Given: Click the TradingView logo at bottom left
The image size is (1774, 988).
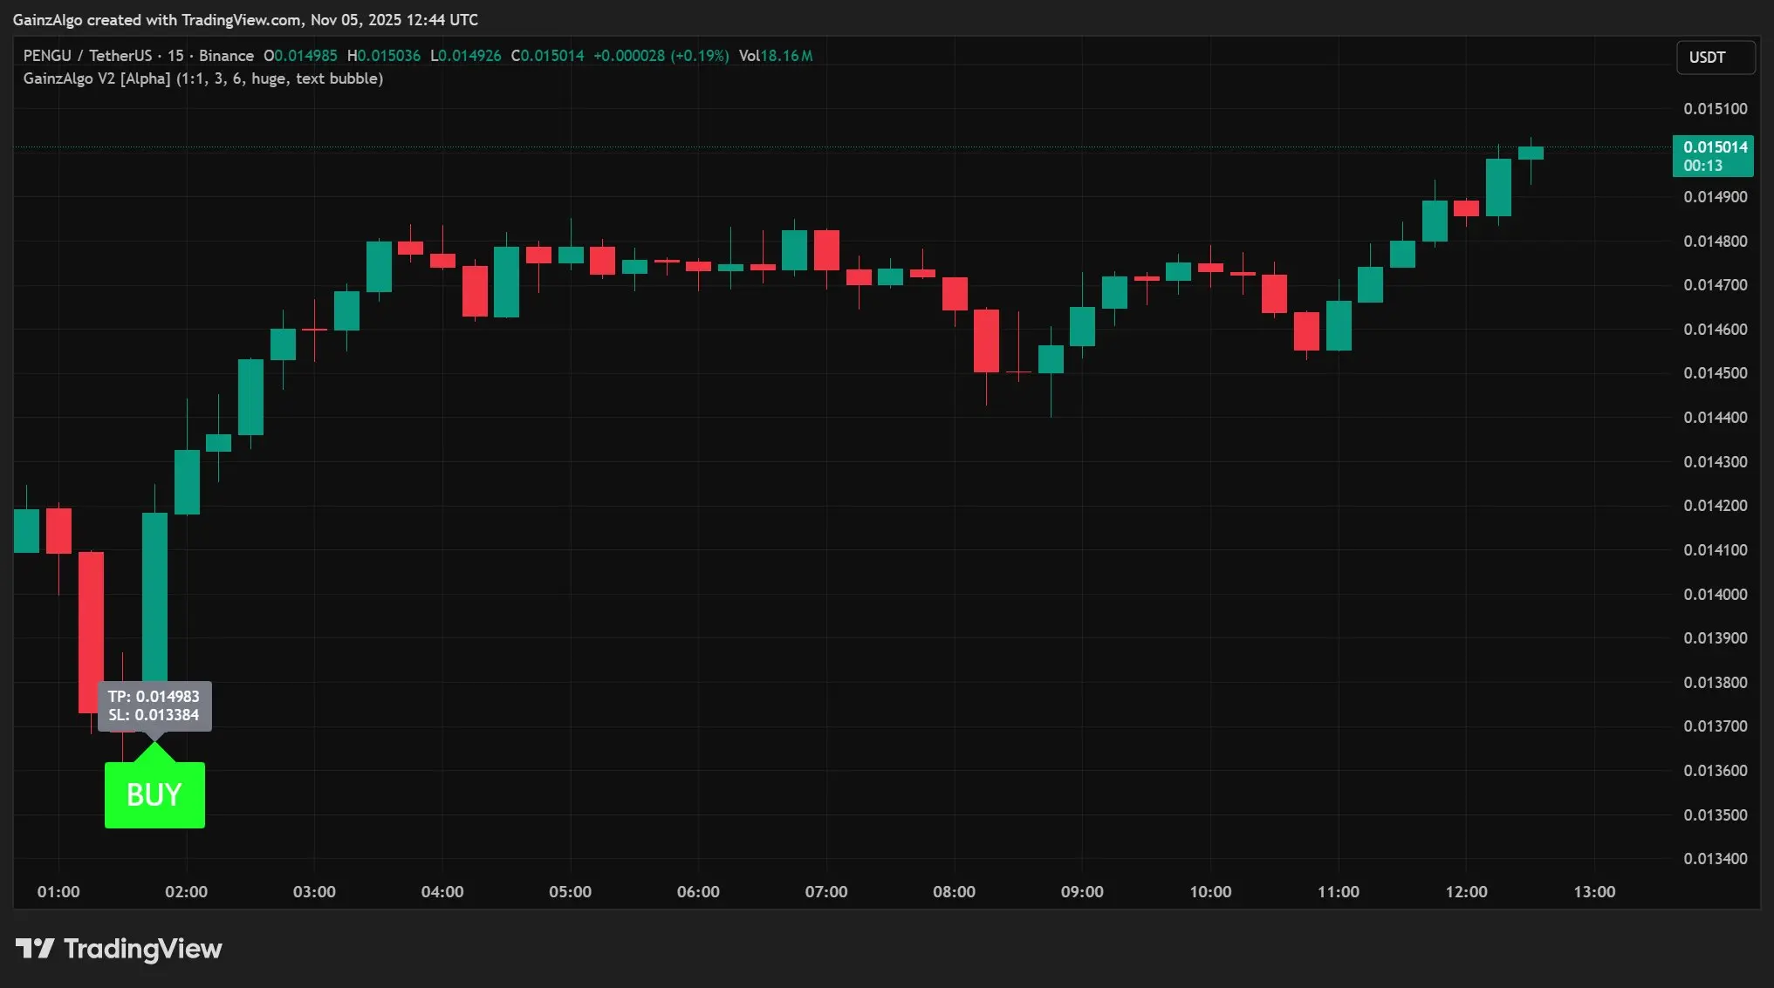Looking at the screenshot, I should pyautogui.click(x=119, y=949).
